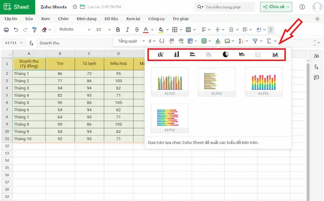
Task: Expand the A1:F11 name box dropdown
Action: click(21, 43)
